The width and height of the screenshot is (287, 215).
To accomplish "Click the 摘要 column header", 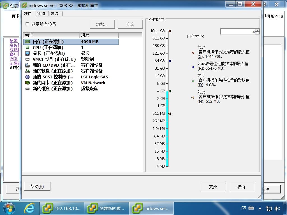I will 99,35.
